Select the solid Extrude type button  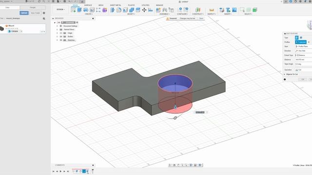pyautogui.click(x=297, y=37)
